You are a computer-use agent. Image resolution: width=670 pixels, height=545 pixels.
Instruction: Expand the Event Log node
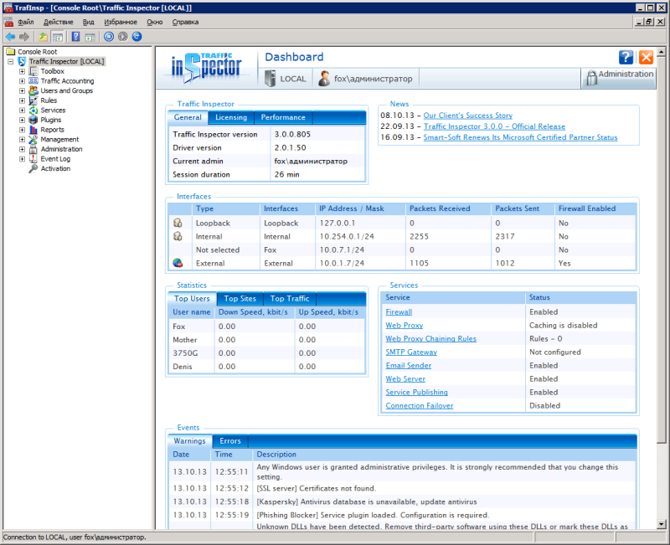23,159
